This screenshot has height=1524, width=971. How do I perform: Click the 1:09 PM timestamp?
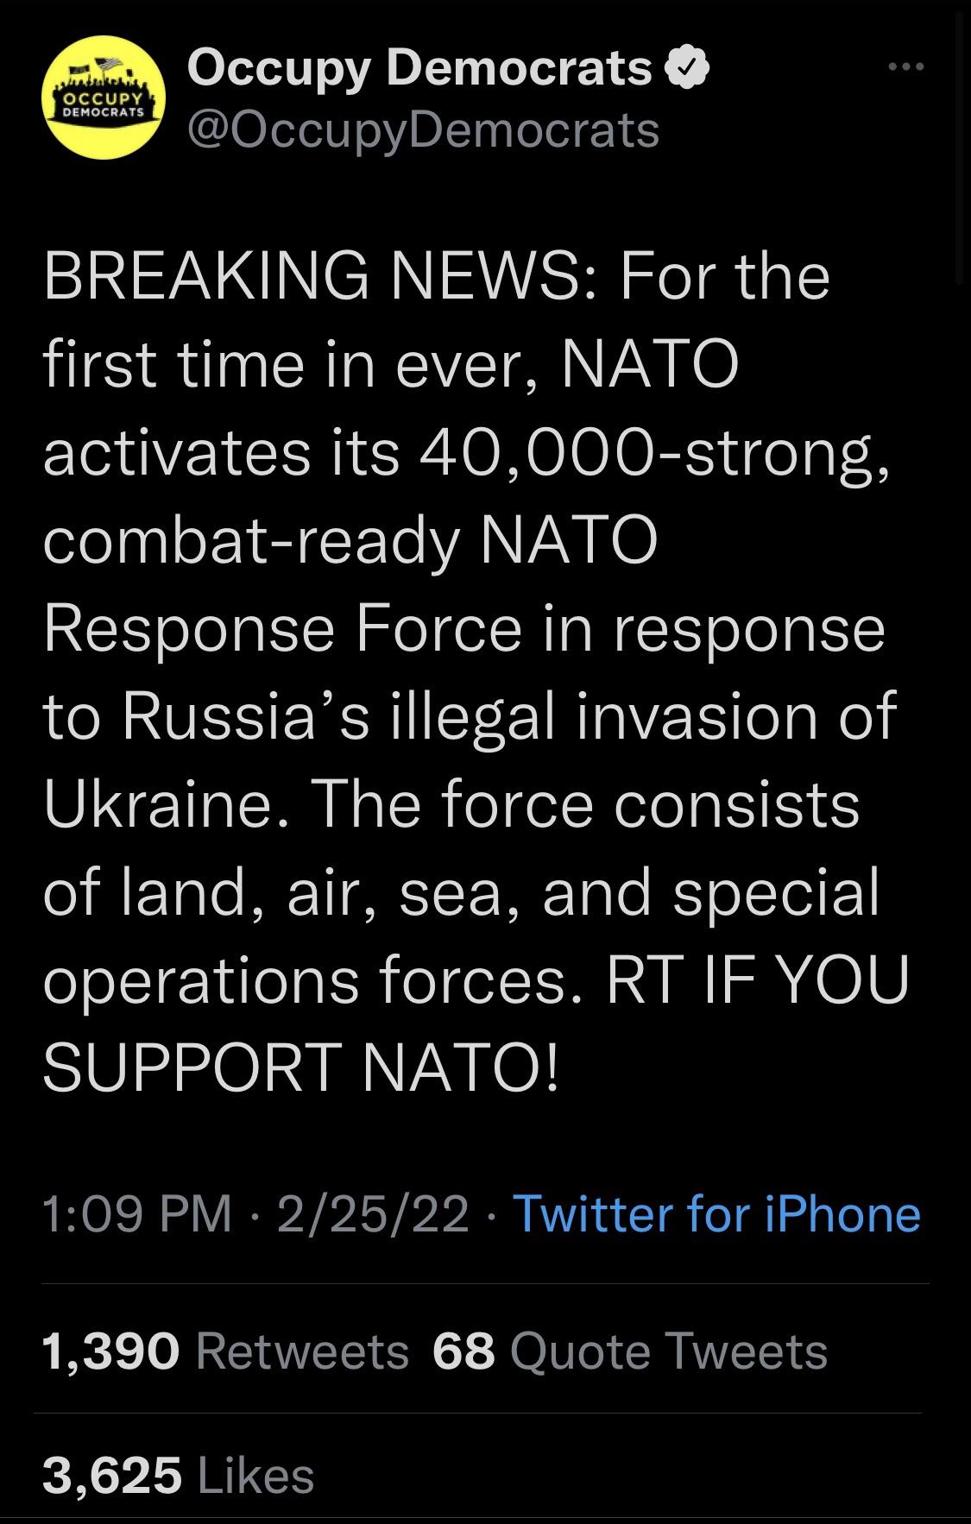[137, 1214]
